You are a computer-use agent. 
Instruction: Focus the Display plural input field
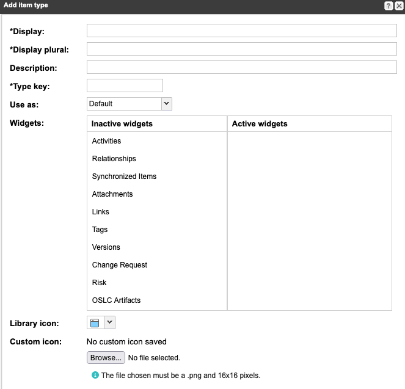pos(241,49)
